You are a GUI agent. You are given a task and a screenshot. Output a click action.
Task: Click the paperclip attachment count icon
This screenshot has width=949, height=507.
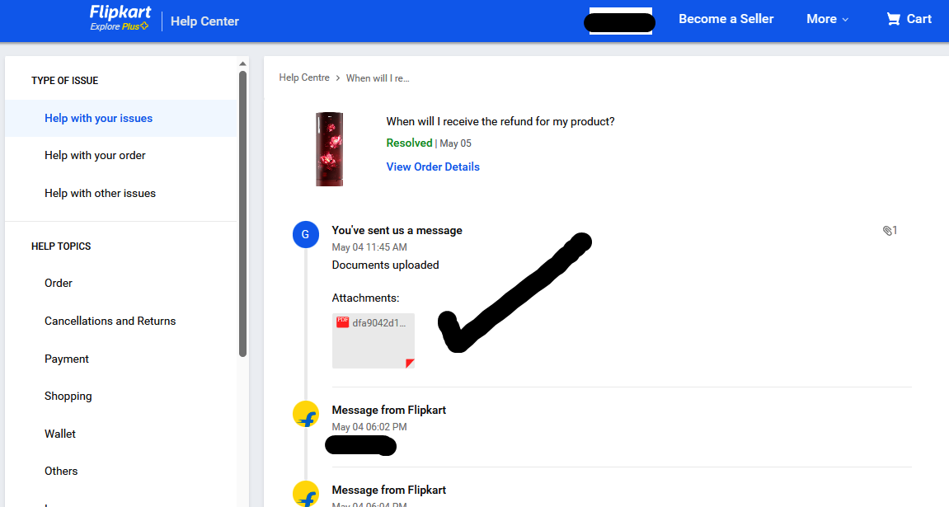[x=887, y=231]
